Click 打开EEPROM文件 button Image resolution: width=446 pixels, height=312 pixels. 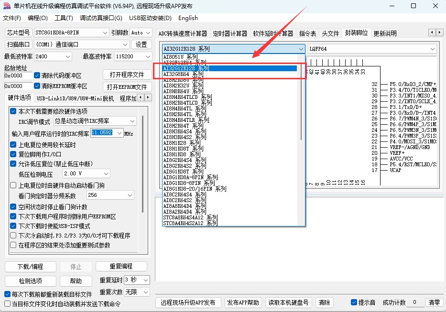click(127, 87)
